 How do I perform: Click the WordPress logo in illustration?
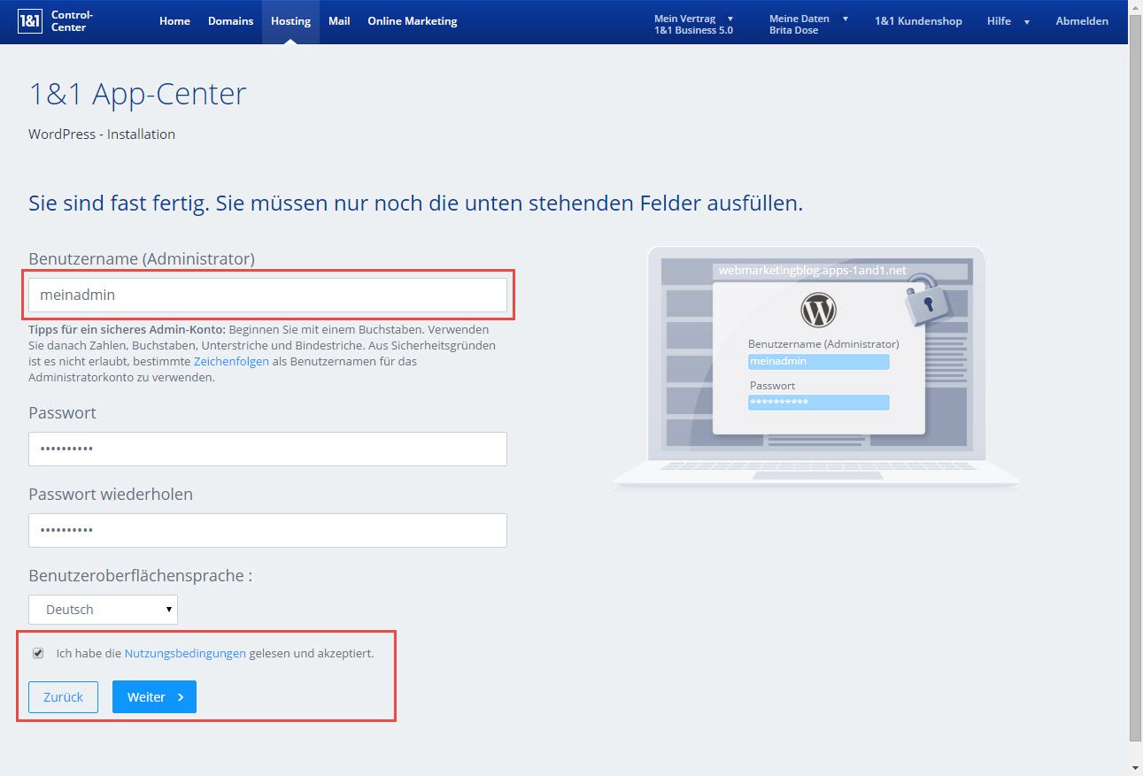(818, 311)
